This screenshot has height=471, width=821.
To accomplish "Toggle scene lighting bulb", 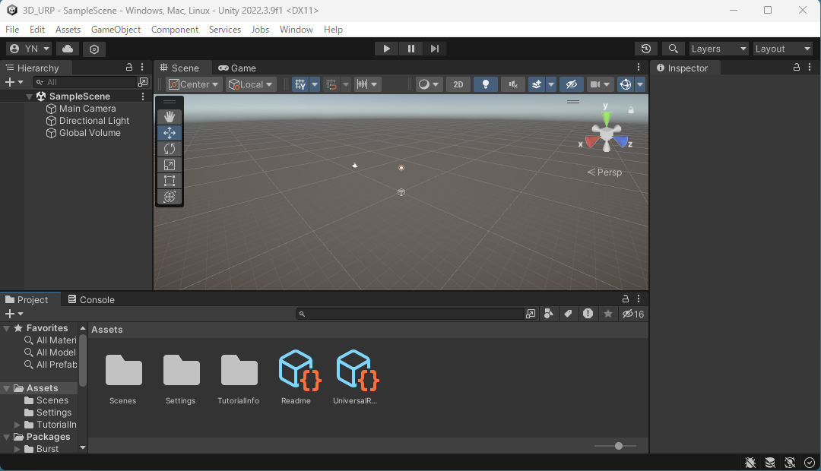I will point(486,84).
